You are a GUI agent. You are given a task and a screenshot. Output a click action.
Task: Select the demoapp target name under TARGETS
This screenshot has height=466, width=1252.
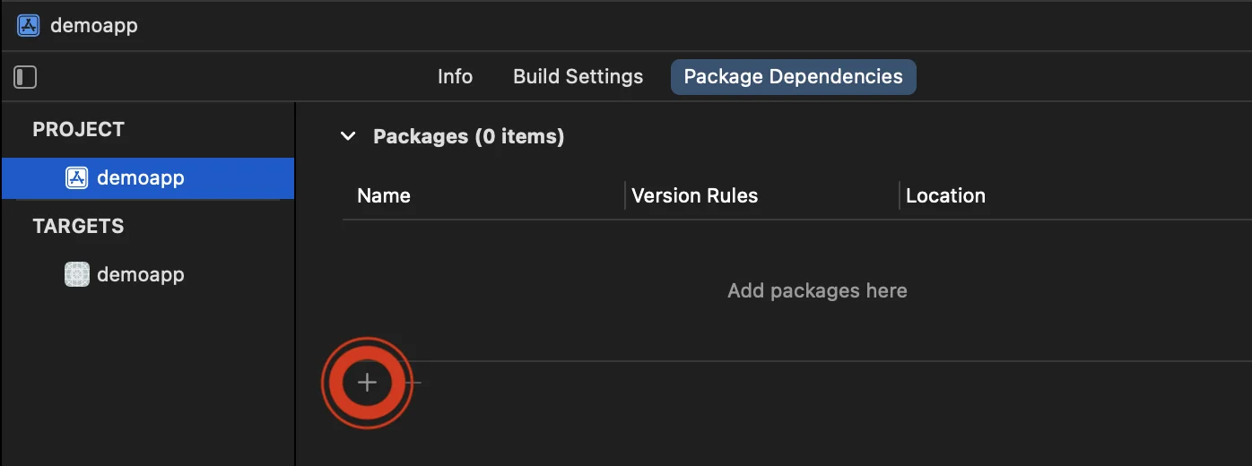click(x=141, y=274)
